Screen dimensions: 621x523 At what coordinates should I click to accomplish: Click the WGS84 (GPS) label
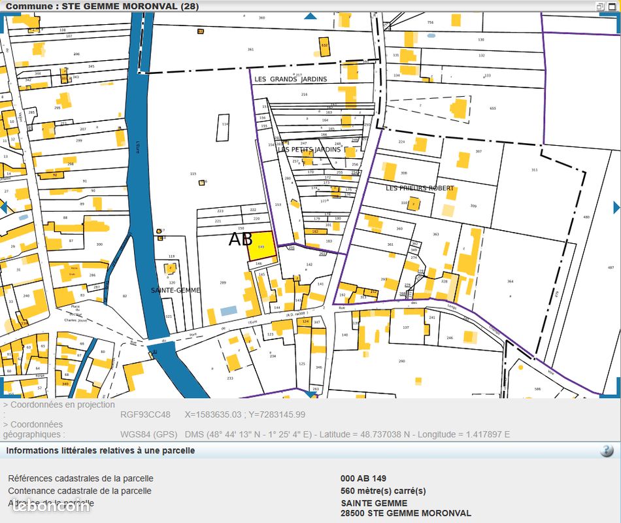click(149, 434)
